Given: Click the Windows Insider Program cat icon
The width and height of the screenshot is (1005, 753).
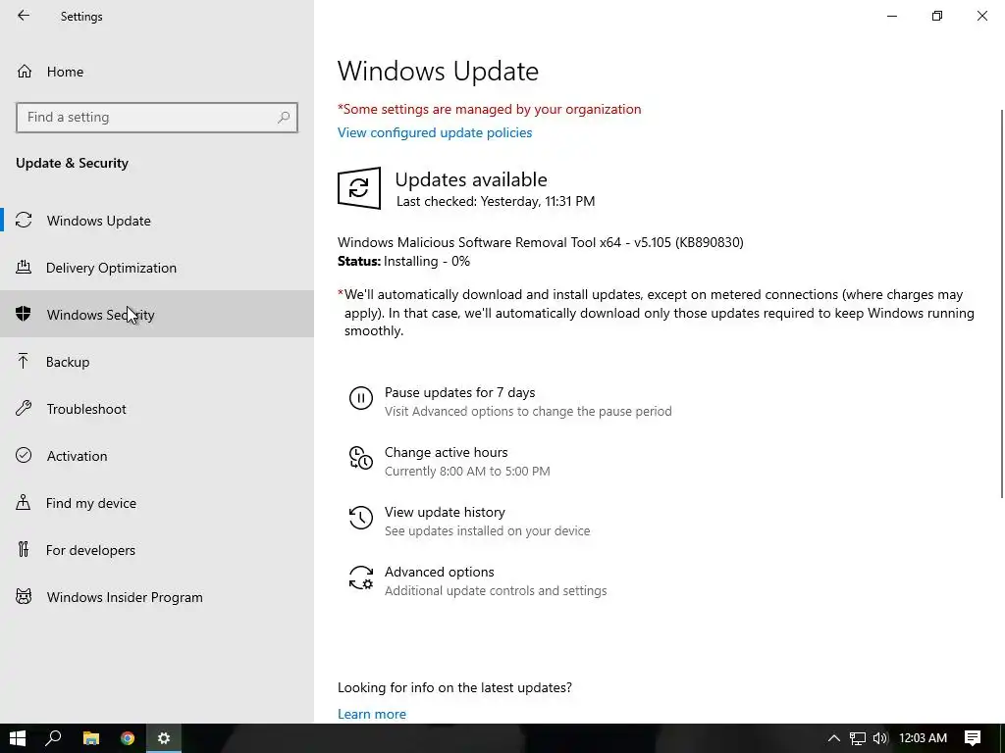Looking at the screenshot, I should point(24,597).
